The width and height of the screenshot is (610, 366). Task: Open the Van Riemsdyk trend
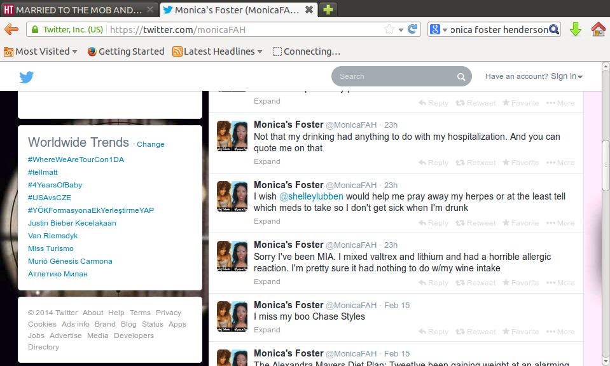(x=53, y=236)
